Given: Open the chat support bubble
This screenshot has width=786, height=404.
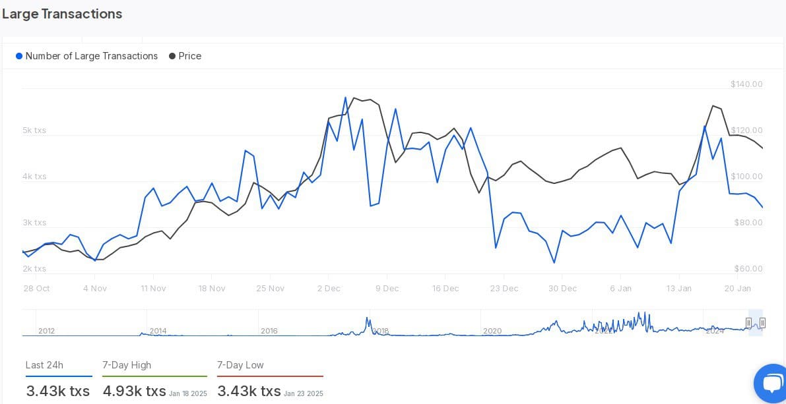Looking at the screenshot, I should [770, 383].
